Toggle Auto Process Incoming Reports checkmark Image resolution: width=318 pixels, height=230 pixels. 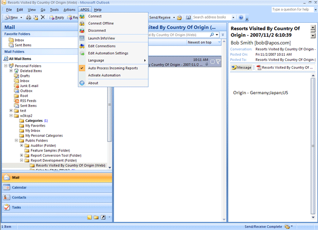[82, 68]
